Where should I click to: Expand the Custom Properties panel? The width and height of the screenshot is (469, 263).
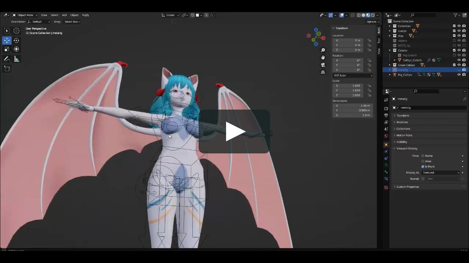coord(429,187)
